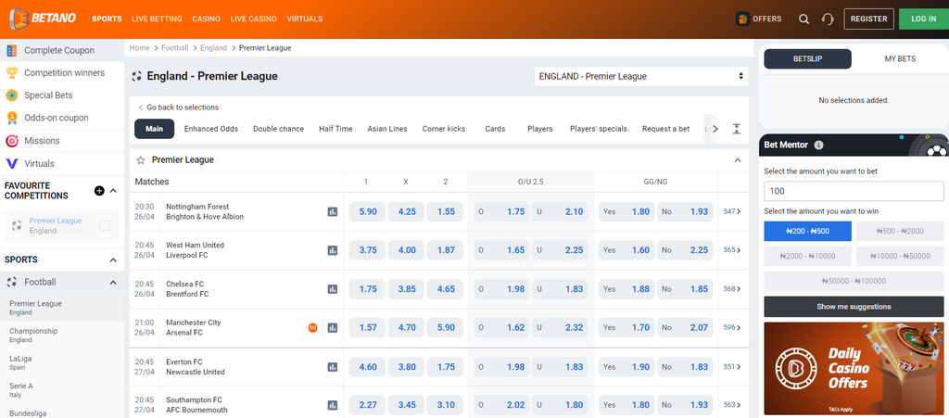
Task: Click the Complete Coupon icon
Action: tap(11, 50)
